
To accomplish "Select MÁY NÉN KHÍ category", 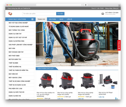I will click(21, 74).
